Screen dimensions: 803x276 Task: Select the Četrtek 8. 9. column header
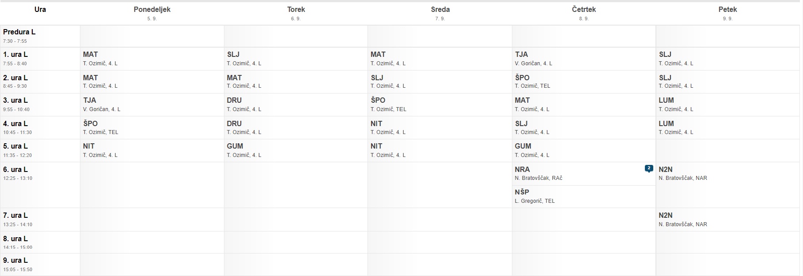[583, 13]
